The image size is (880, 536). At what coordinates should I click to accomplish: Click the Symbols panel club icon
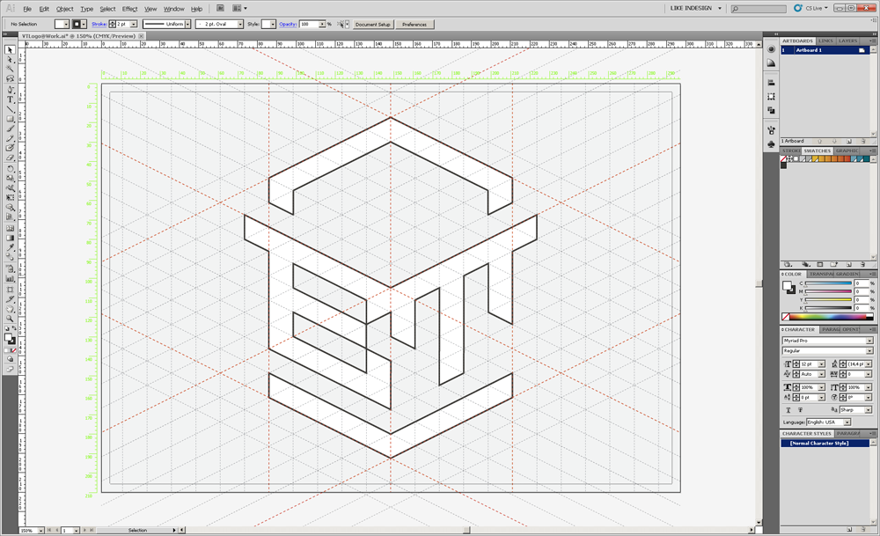(771, 143)
